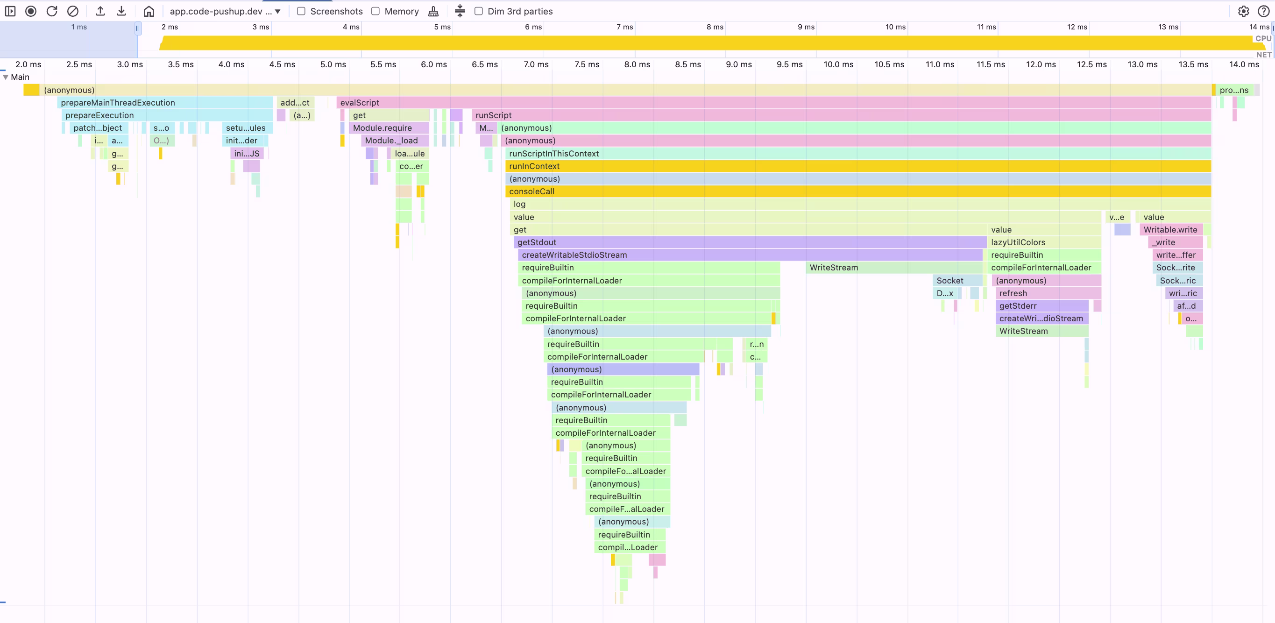Click the collect garbage broom icon
This screenshot has width=1275, height=623.
(x=433, y=11)
